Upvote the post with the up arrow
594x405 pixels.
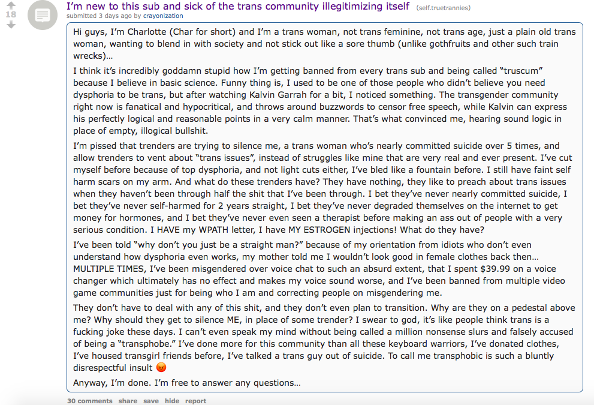point(11,5)
